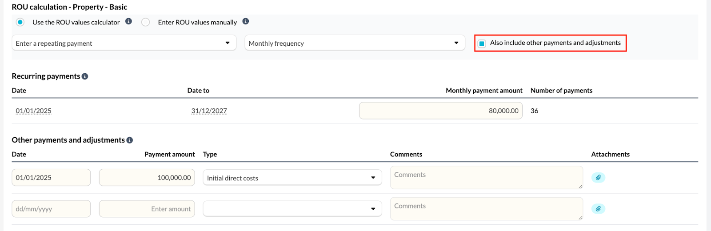Click the Recurring payments info icon
Viewport: 711px width, 231px height.
point(85,76)
